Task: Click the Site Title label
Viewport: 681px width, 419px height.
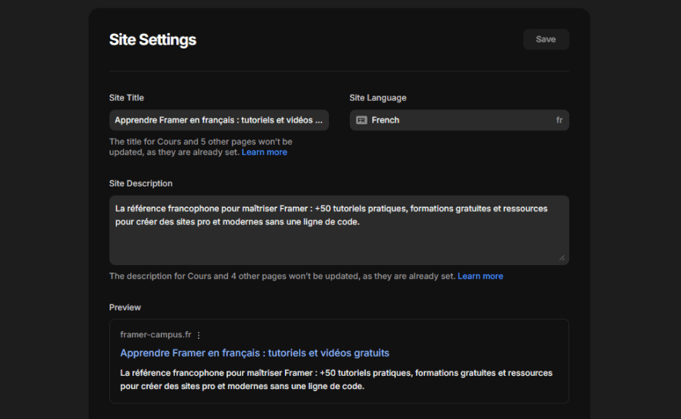Action: coord(126,98)
